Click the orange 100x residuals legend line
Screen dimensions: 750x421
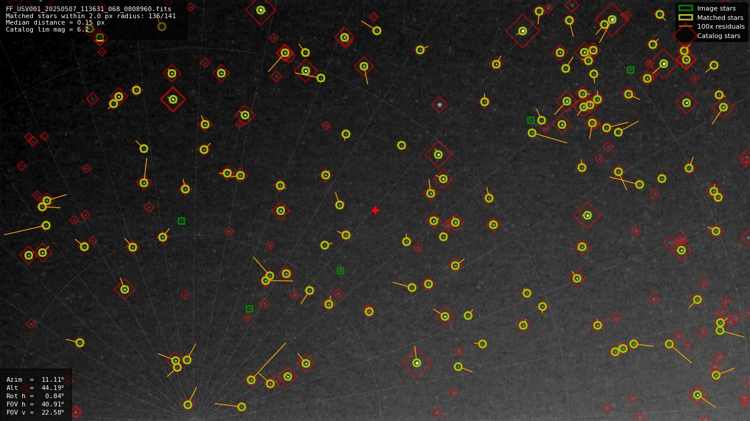[x=685, y=26]
